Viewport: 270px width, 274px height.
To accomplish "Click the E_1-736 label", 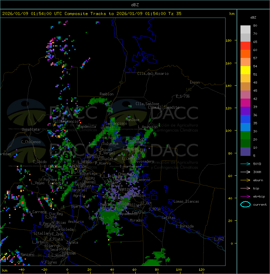I will pyautogui.click(x=183, y=96).
